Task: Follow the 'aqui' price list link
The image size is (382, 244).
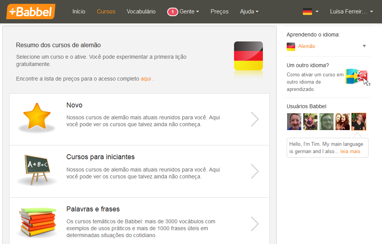Action: 146,79
